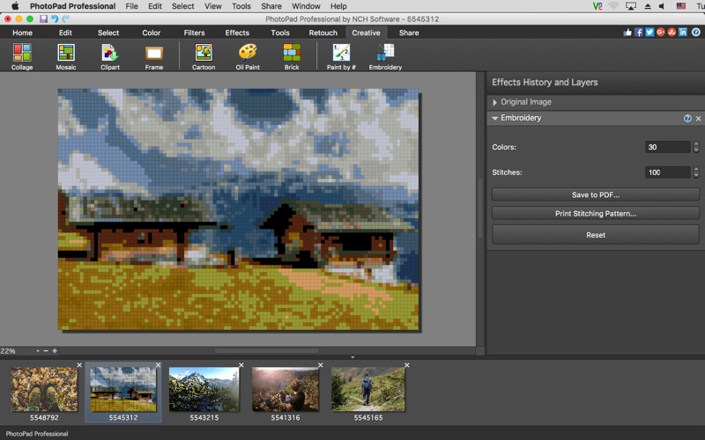The height and width of the screenshot is (440, 705).
Task: Expand the Original Image layer
Action: (x=495, y=102)
